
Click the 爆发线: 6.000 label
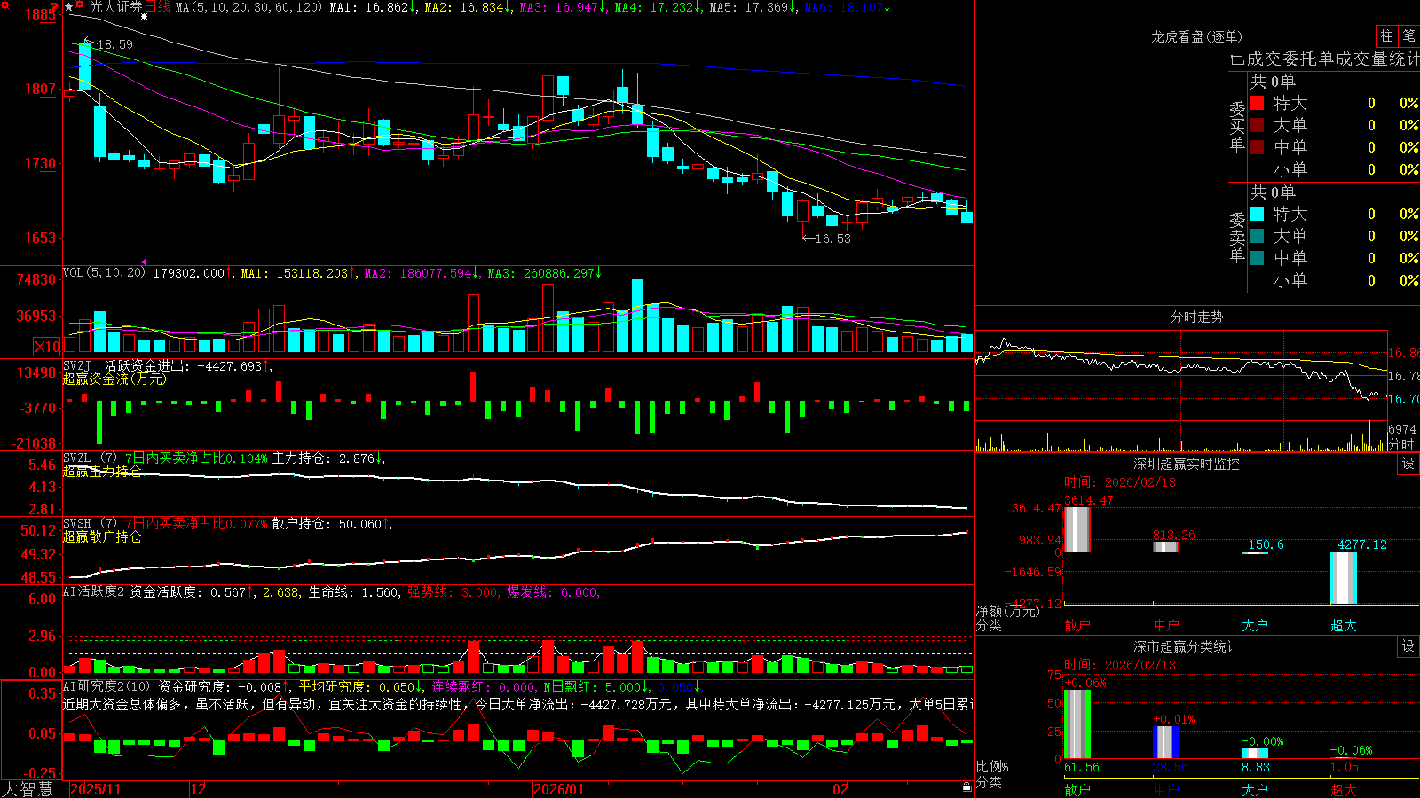[x=552, y=592]
